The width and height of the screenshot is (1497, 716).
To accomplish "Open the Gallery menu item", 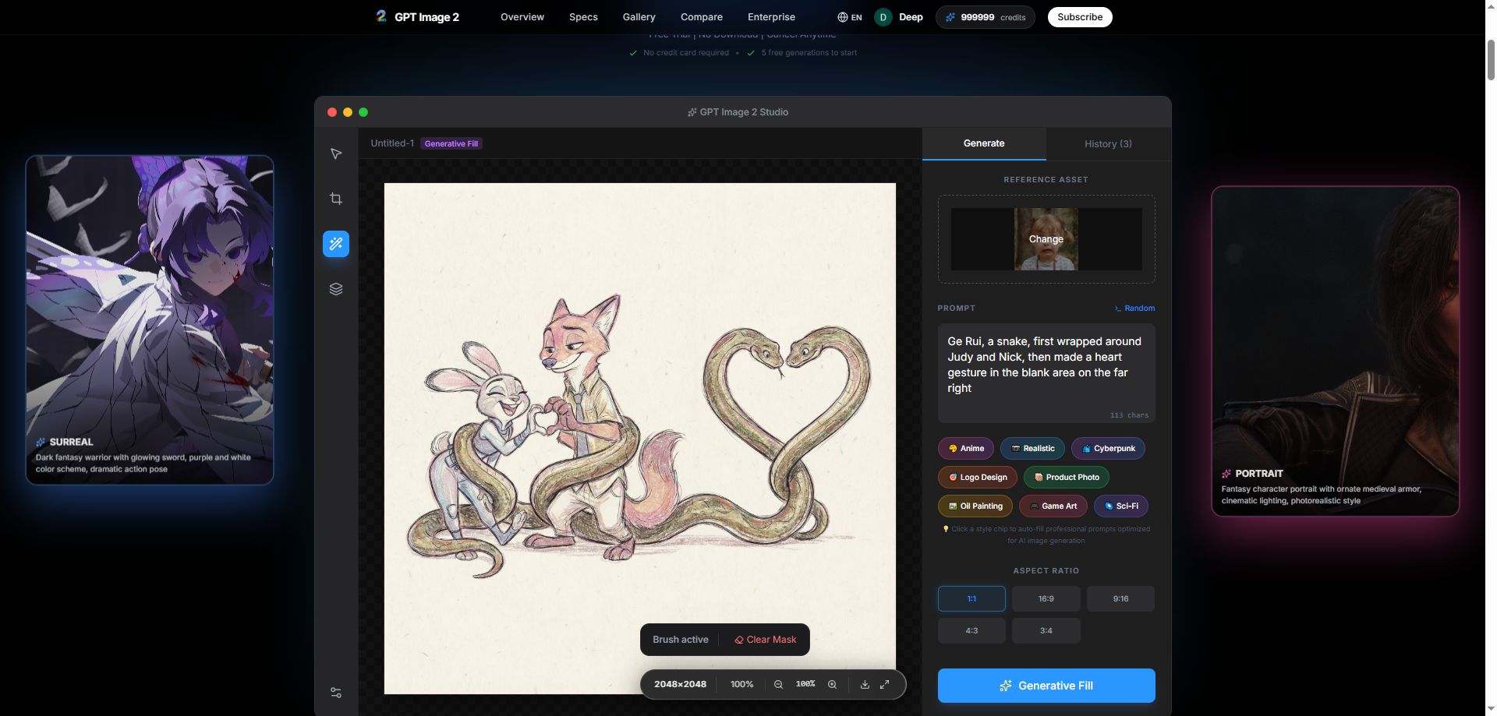I will coord(639,17).
